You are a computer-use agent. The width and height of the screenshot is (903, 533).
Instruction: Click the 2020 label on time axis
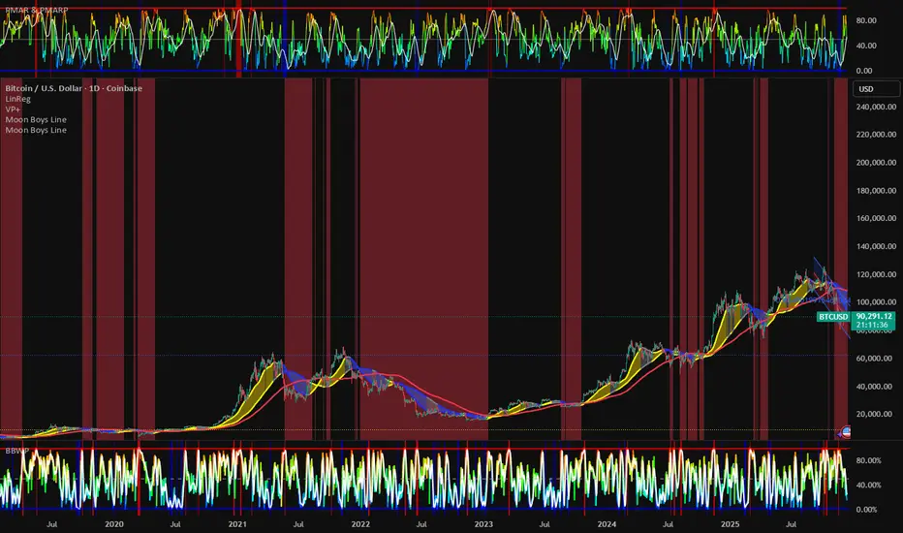coord(114,523)
